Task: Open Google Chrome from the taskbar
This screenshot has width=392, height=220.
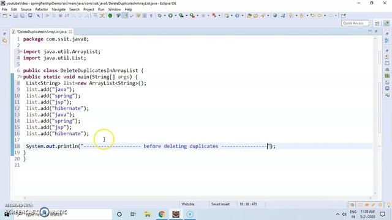Action: 162,214
